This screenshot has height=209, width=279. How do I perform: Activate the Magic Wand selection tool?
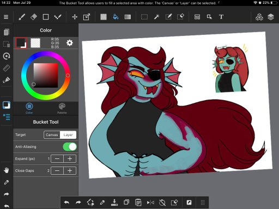click(x=156, y=17)
